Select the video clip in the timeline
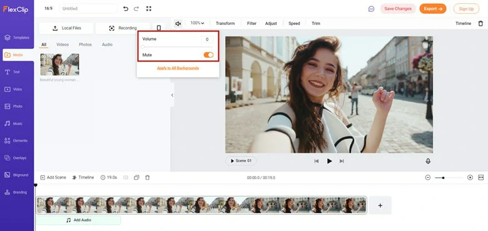 click(201, 205)
